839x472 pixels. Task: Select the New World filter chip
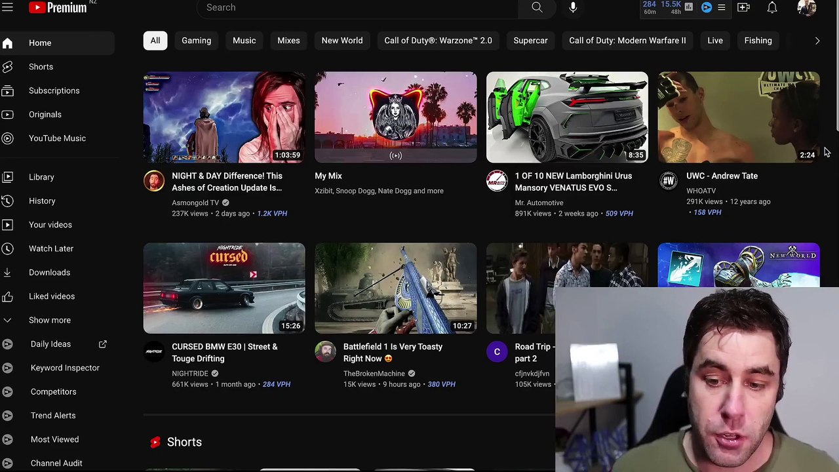[x=342, y=41]
